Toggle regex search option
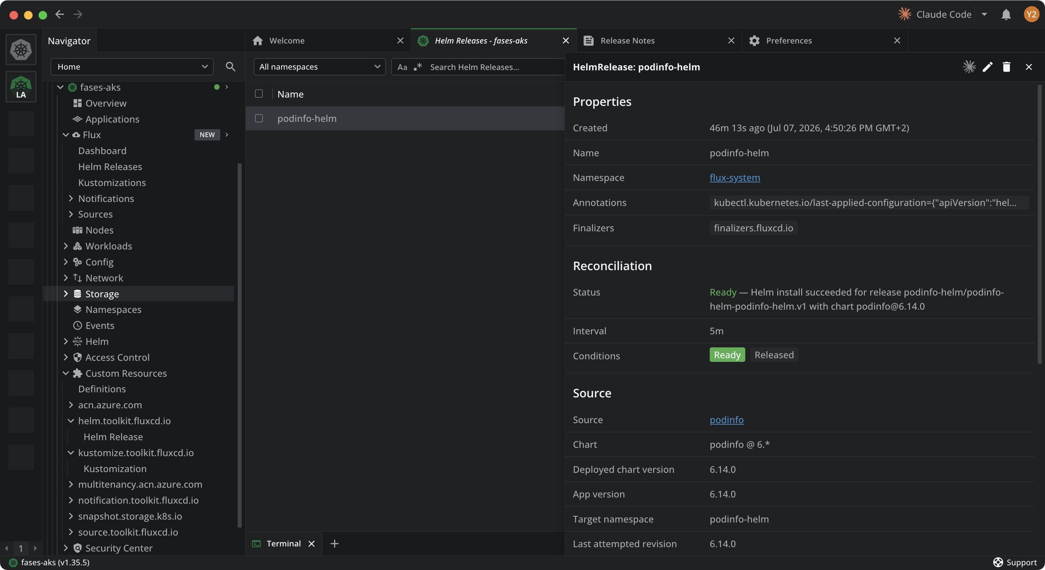1045x570 pixels. click(x=418, y=67)
